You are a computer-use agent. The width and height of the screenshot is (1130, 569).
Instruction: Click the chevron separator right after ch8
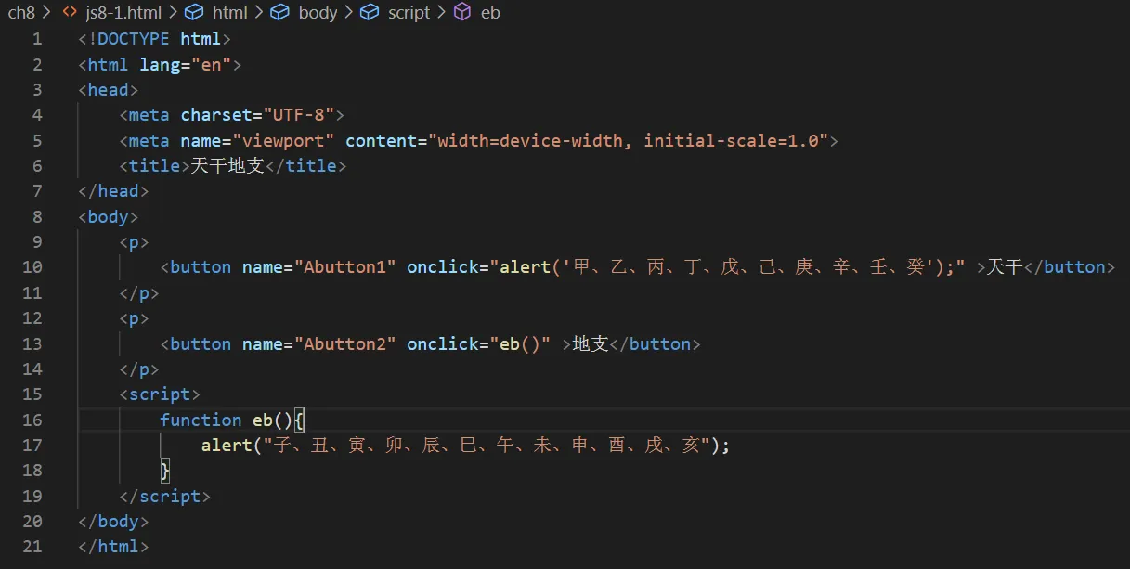tap(45, 13)
